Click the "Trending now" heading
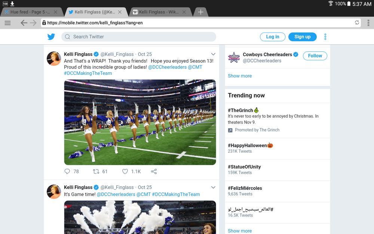Viewport: 374px width, 234px height. pyautogui.click(x=246, y=95)
